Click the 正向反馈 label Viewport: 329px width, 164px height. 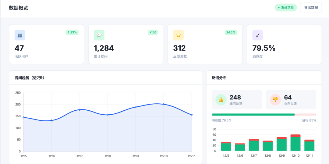[x=236, y=104]
